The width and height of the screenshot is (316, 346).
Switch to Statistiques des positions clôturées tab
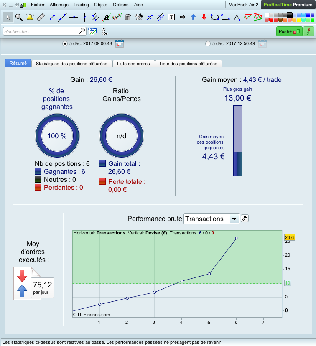coord(71,64)
